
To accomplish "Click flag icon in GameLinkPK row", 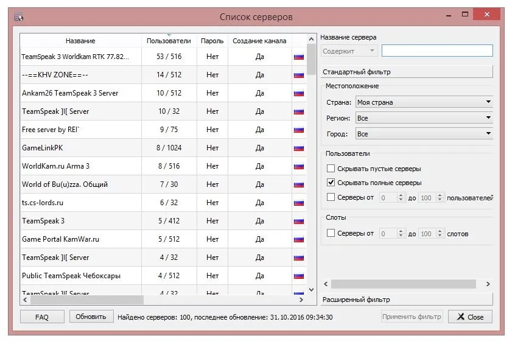I will (x=298, y=148).
